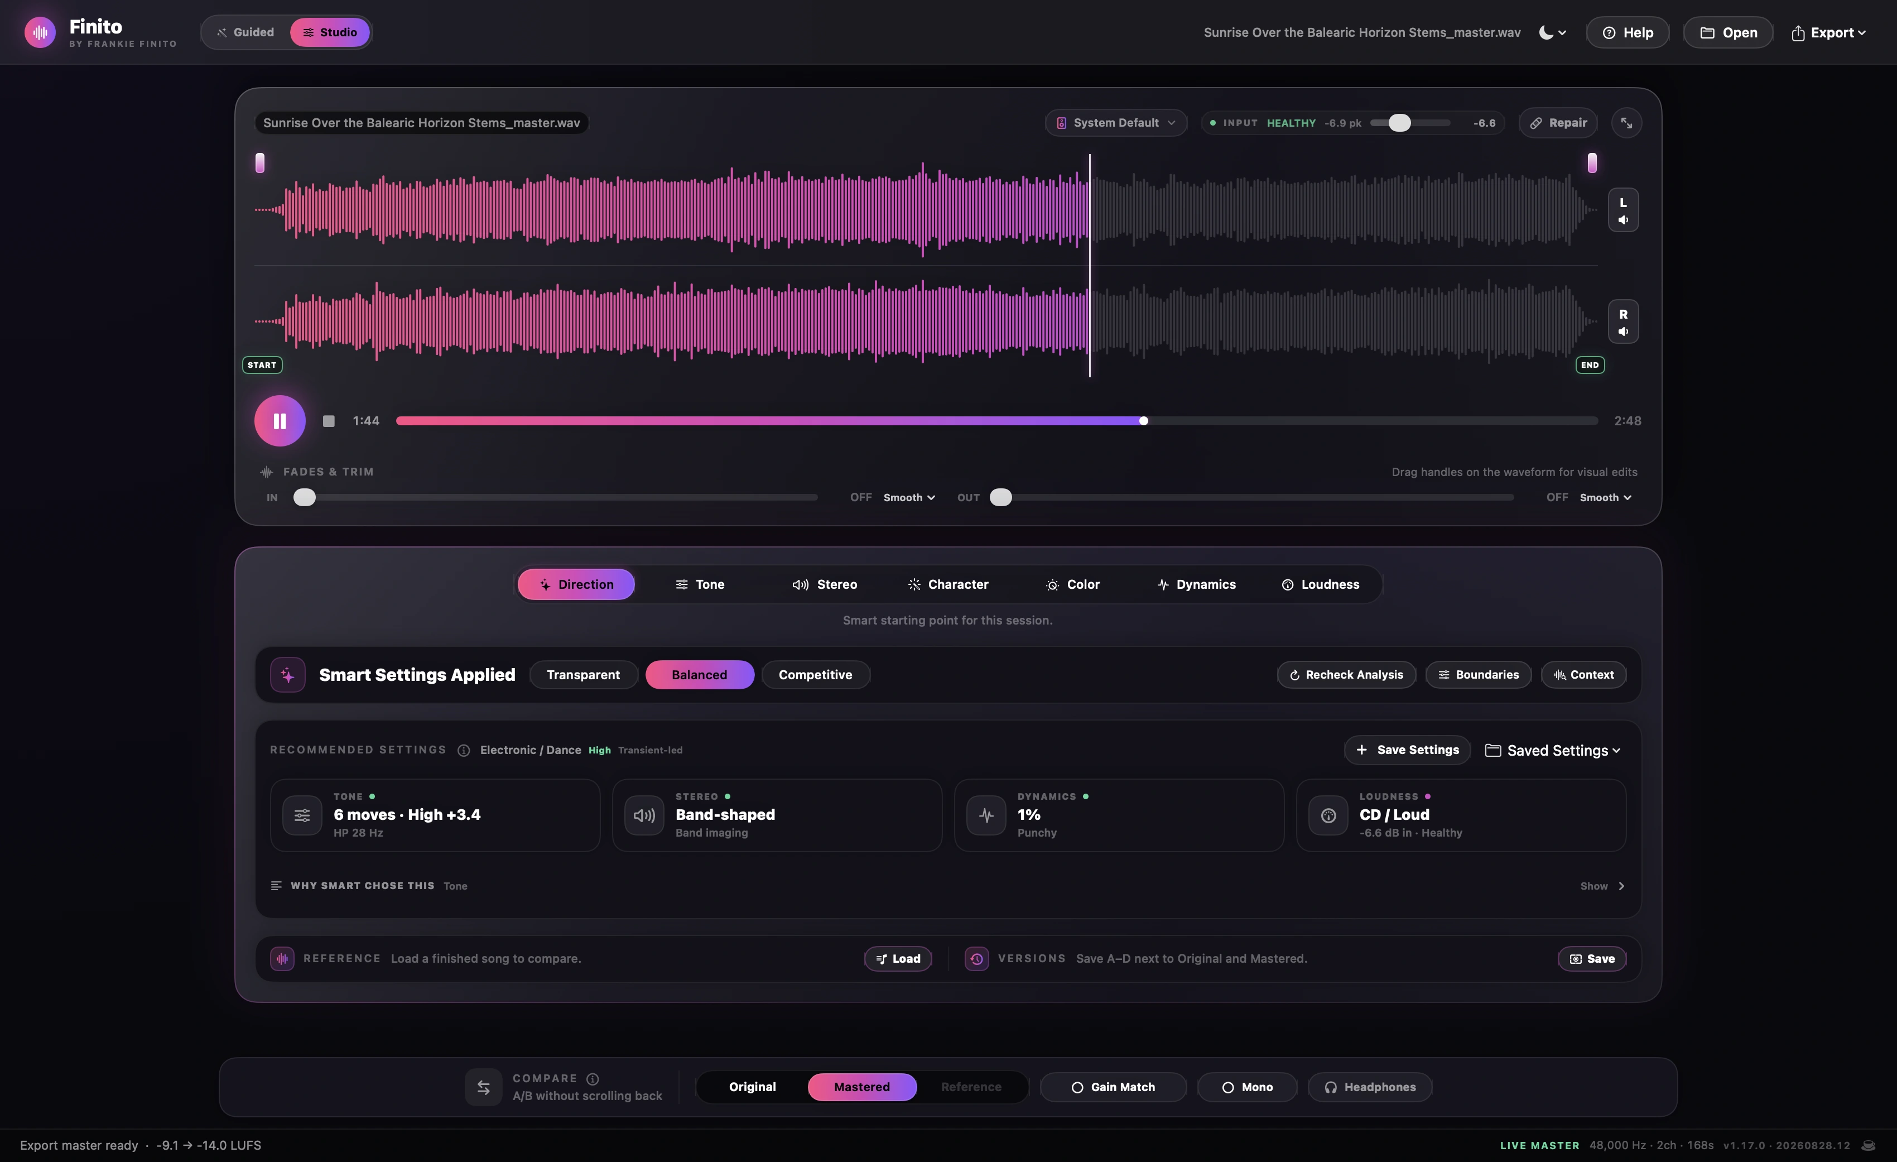Image resolution: width=1897 pixels, height=1162 pixels.
Task: Click the status bar stack icon
Action: [x=1869, y=1146]
